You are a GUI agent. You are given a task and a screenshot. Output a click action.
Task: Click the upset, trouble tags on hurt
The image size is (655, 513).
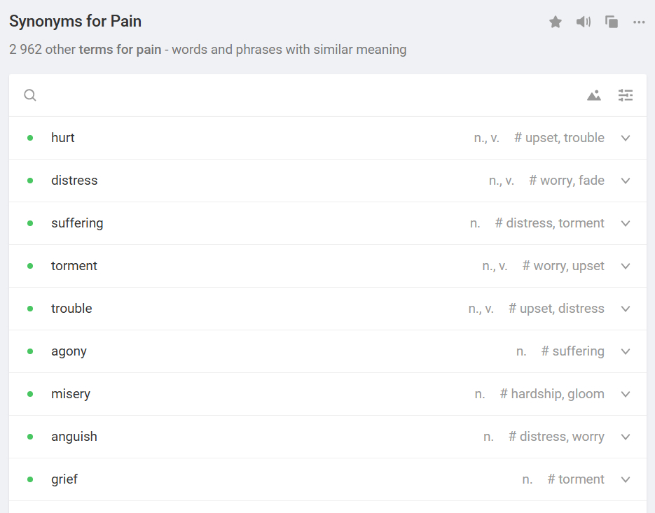(559, 138)
